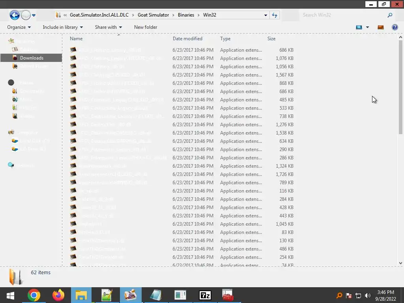Open the recent locations arrow beside Forward
The image size is (404, 303).
[x=34, y=15]
